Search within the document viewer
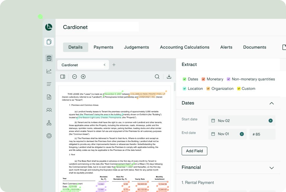 (157, 77)
